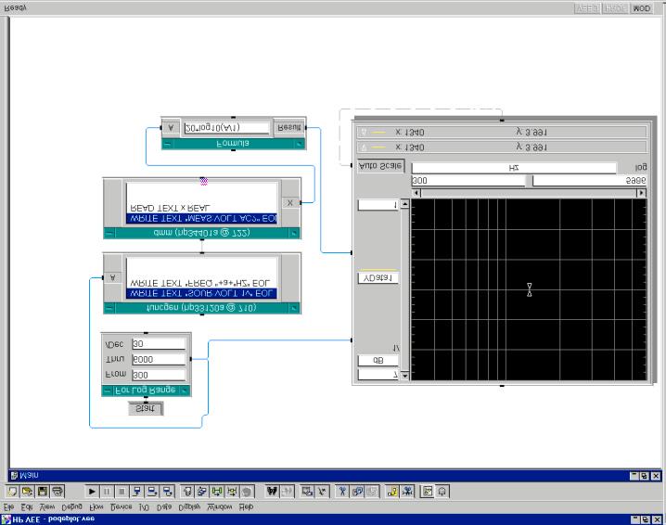Viewport: 666px width, 525px height.
Task: Click the /Dec field showing 30
Action: click(x=159, y=343)
